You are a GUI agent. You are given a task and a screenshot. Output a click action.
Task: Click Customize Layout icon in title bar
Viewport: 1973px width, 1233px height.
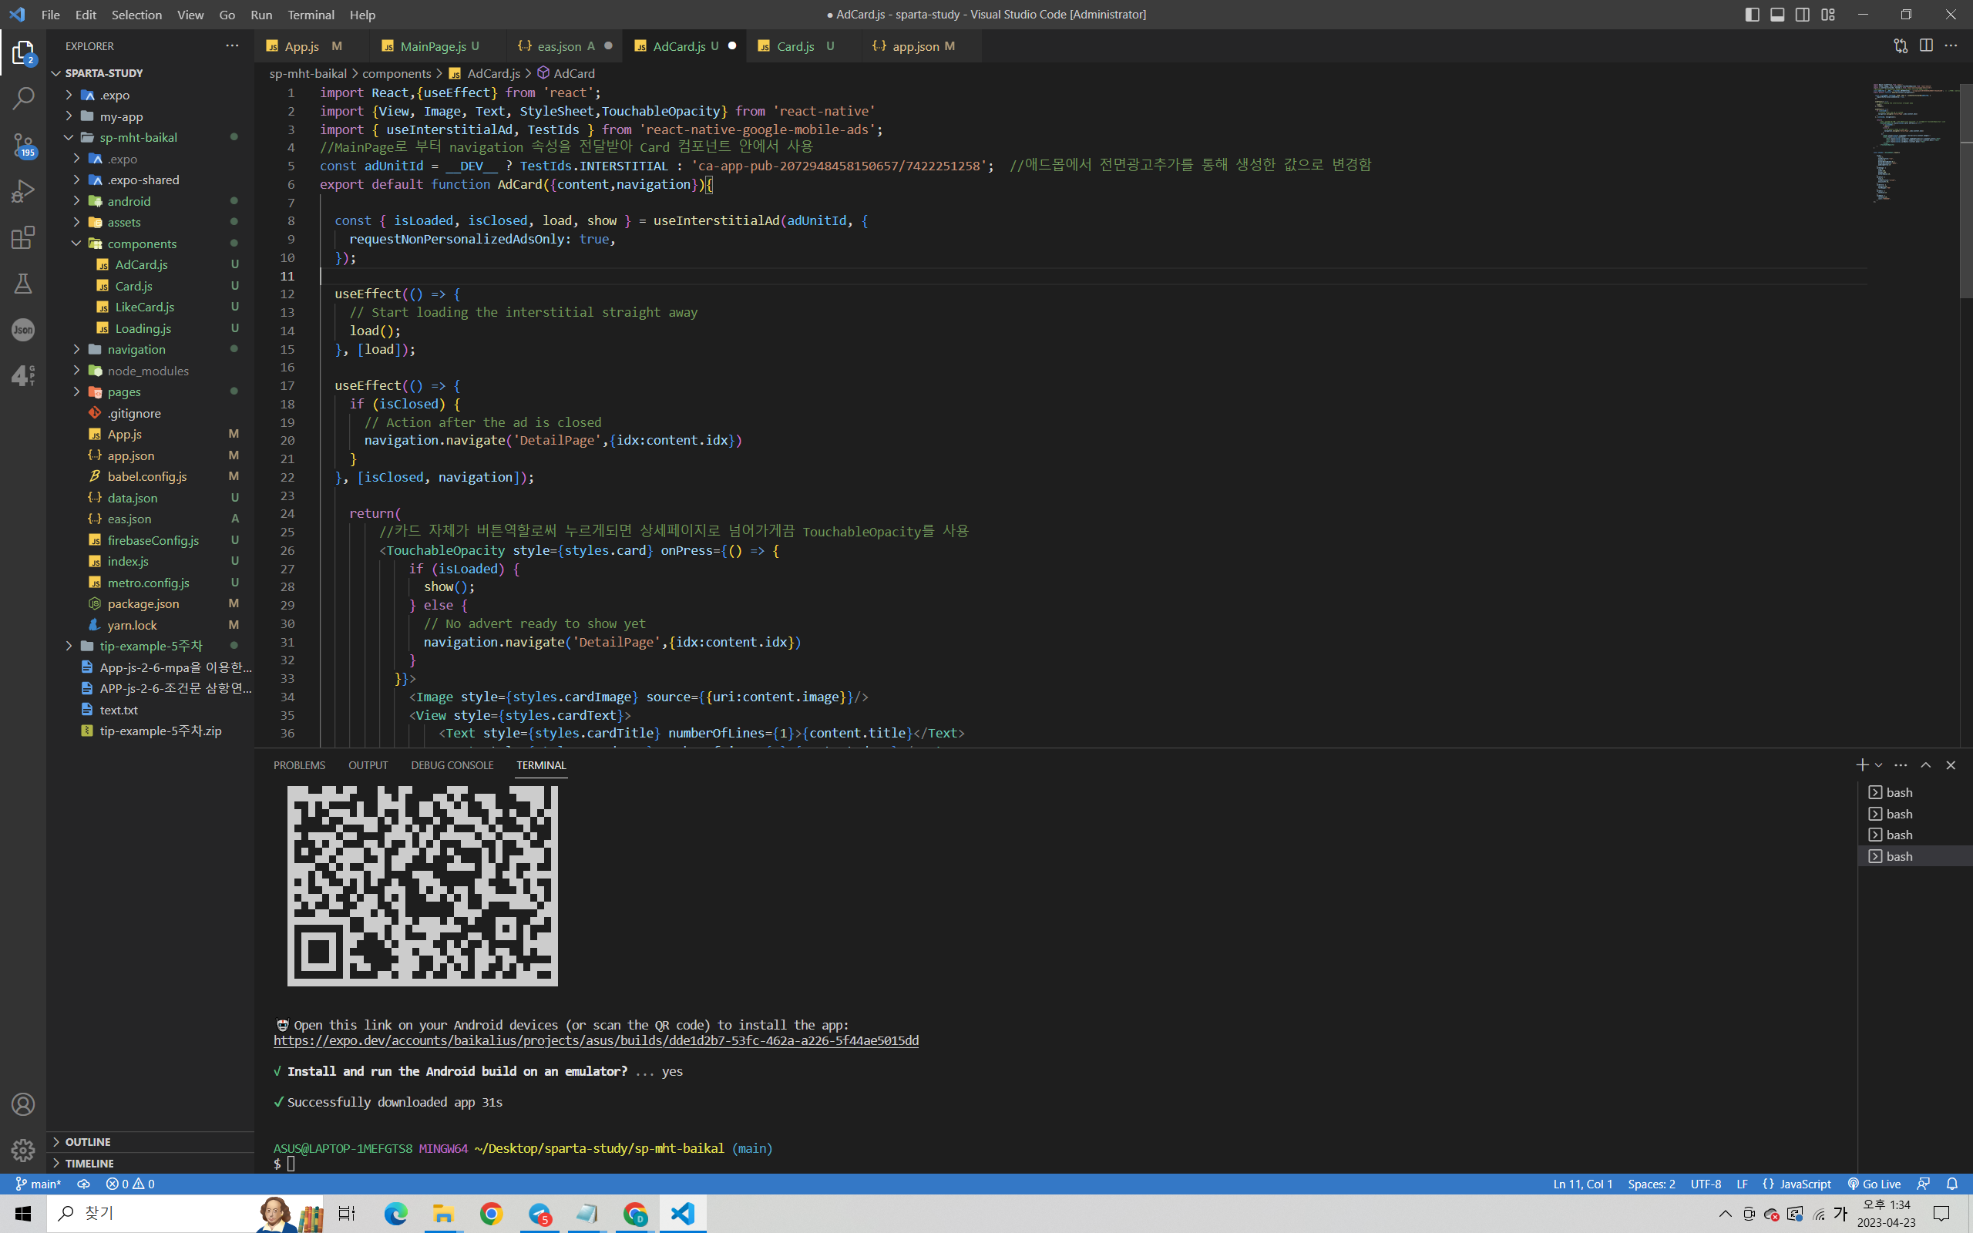[x=1828, y=15]
